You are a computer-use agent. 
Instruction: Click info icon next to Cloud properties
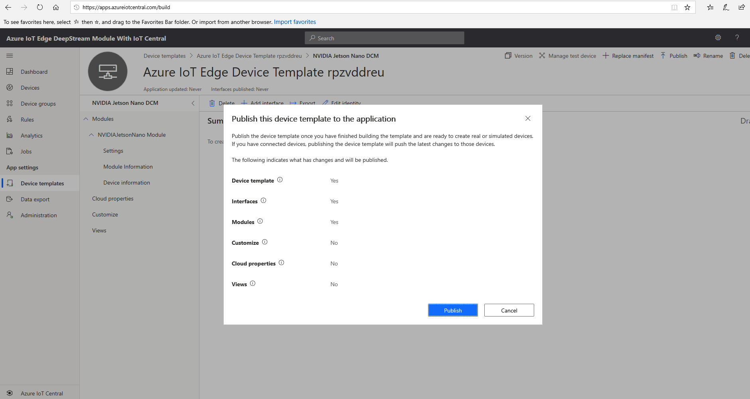point(282,263)
